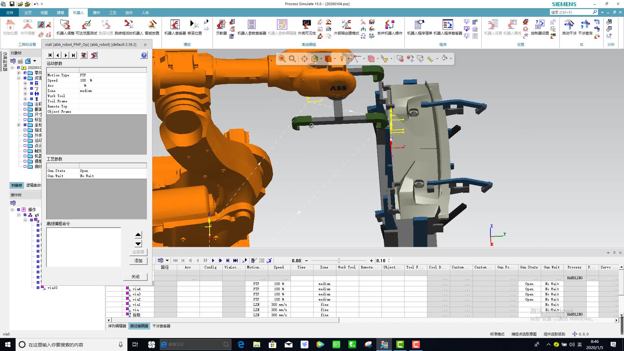This screenshot has width=624, height=351.
Task: Expand the 零件 folder in object tree
Action: click(x=19, y=73)
